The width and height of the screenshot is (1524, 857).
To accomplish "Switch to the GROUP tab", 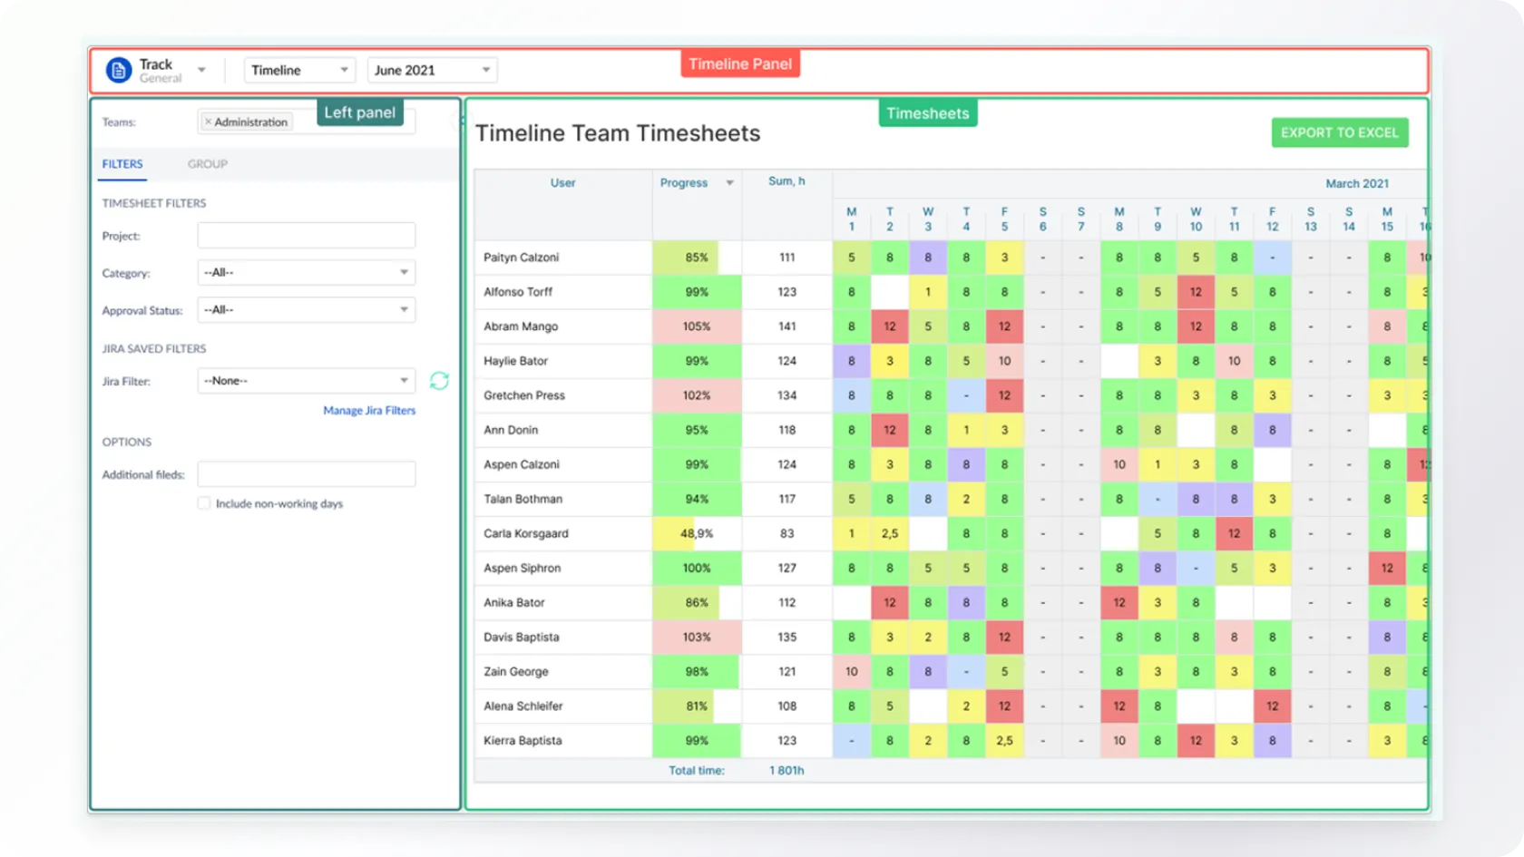I will 207,164.
